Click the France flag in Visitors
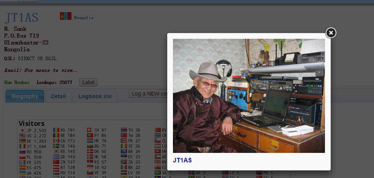374x178 pixels. (22, 162)
